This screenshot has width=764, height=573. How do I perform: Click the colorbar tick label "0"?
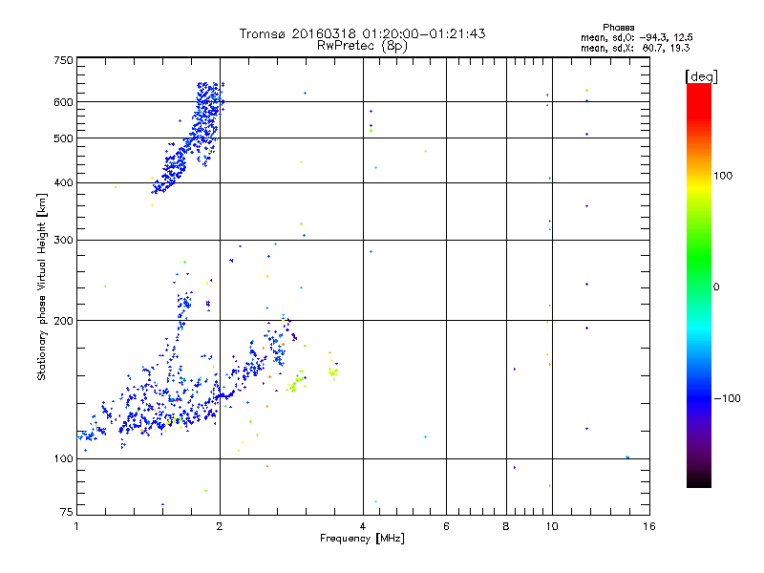(x=715, y=287)
